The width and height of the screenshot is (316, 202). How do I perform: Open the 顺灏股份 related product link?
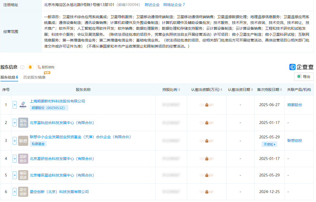295,105
